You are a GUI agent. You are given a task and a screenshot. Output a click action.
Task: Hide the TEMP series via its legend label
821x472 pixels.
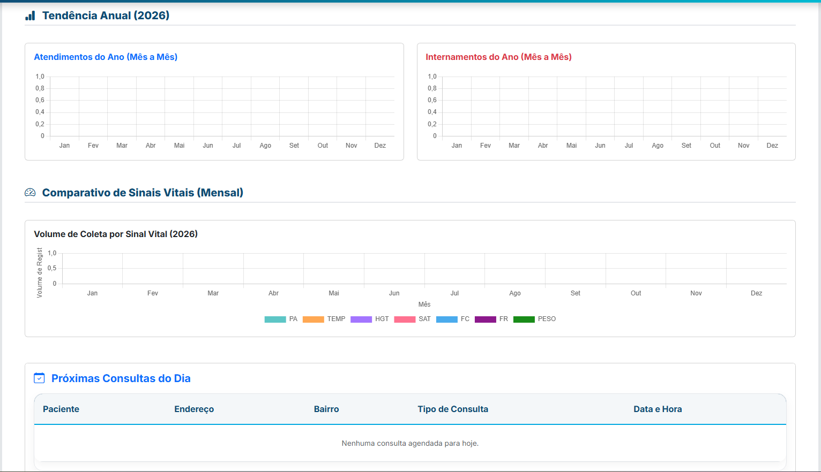click(336, 319)
